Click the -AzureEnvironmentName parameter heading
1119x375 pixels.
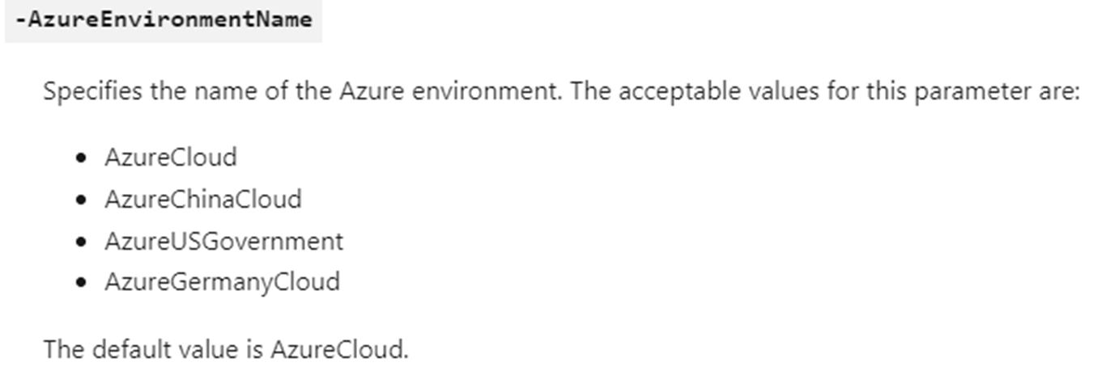point(163,20)
